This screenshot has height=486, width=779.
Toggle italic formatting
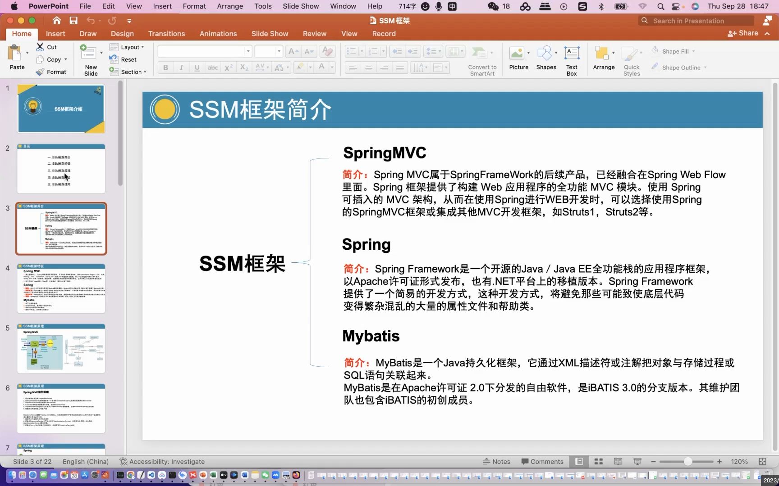pos(181,67)
